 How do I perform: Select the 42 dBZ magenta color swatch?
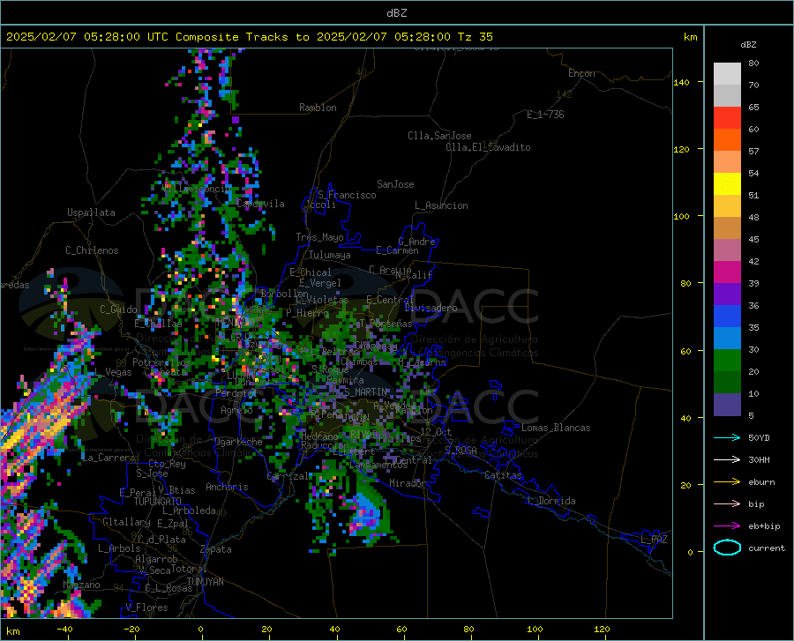click(x=727, y=272)
